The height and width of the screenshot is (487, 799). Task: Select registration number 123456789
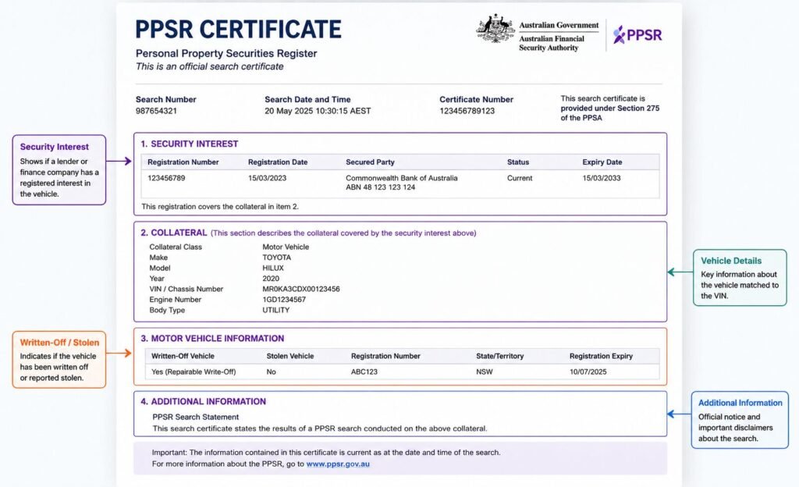pos(166,178)
